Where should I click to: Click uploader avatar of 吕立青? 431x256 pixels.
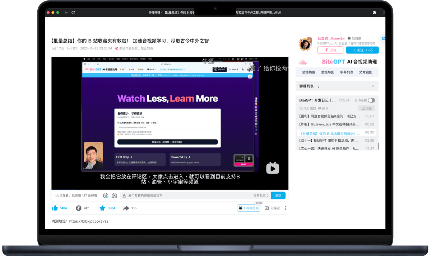306,44
